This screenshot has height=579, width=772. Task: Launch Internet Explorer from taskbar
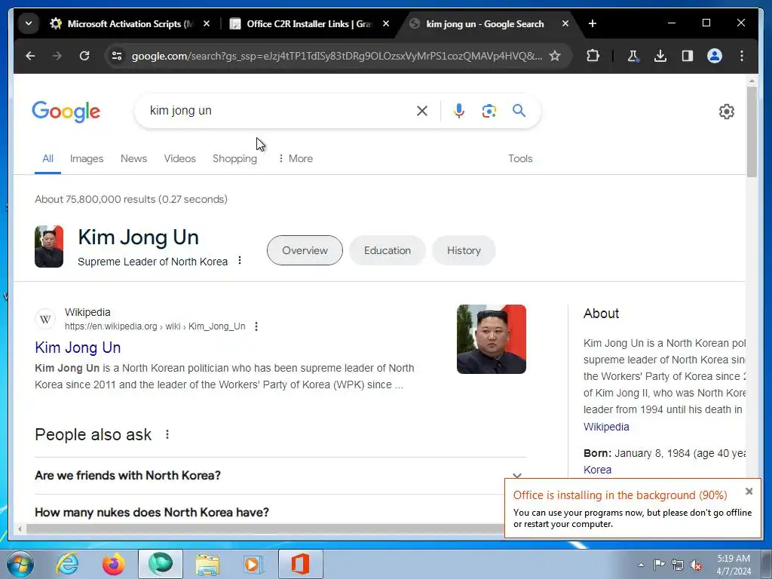pos(67,564)
